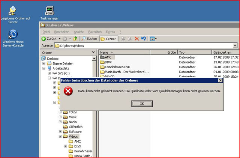Close the Ordner folder pane
The image size is (240, 158).
pos(93,53)
